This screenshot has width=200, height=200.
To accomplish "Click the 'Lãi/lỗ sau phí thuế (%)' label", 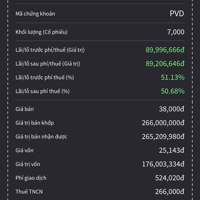I will (x=43, y=91).
